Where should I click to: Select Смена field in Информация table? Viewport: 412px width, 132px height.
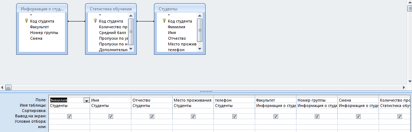click(x=36, y=38)
